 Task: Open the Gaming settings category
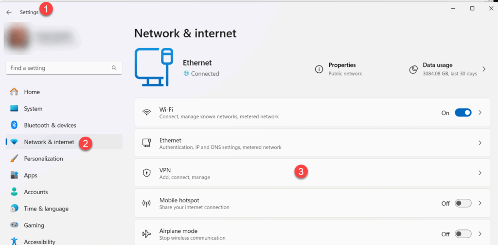(x=34, y=225)
